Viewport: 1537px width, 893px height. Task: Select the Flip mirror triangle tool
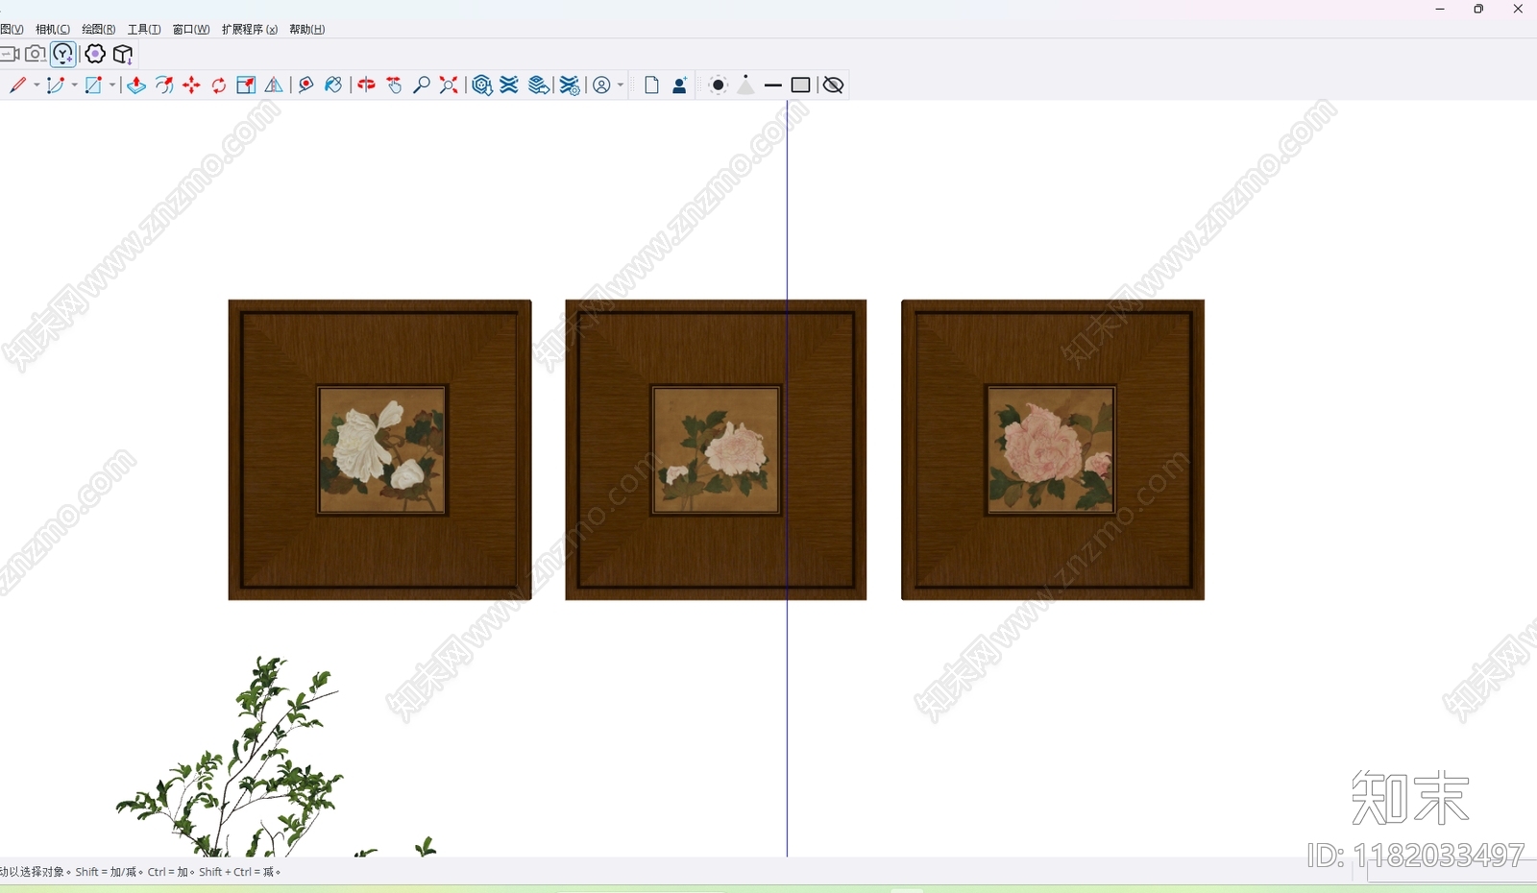pos(274,85)
